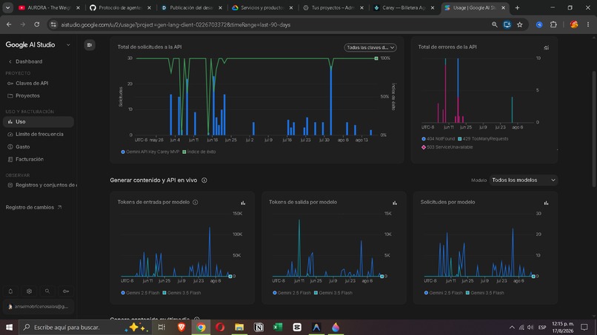This screenshot has width=597, height=335.
Task: Collapse the sidebar panel toggle icon
Action: point(90,45)
